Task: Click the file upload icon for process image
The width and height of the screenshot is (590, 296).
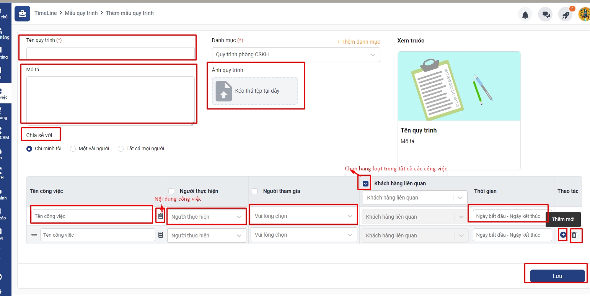Action: [224, 91]
